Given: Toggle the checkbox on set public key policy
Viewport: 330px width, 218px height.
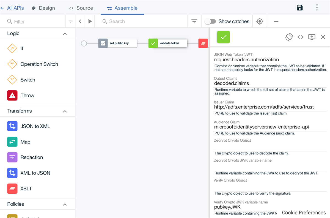Looking at the screenshot, I should 103,43.
